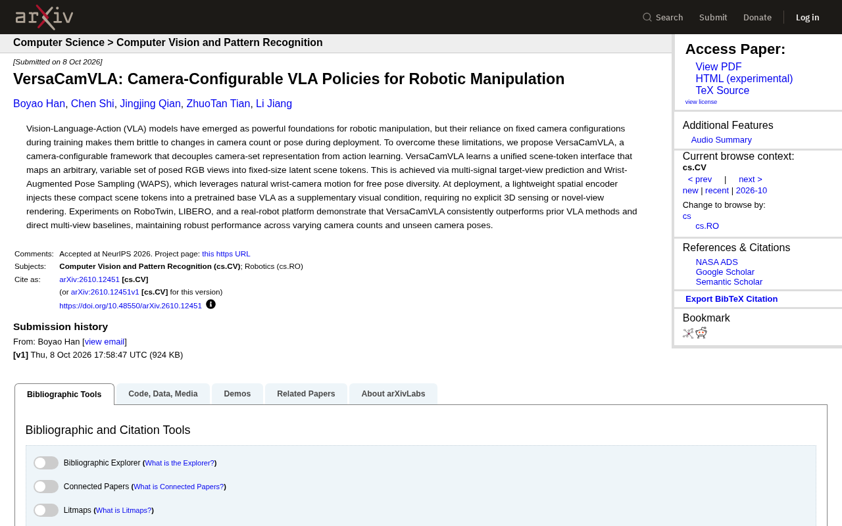
Task: Open View PDF link
Action: tap(718, 67)
